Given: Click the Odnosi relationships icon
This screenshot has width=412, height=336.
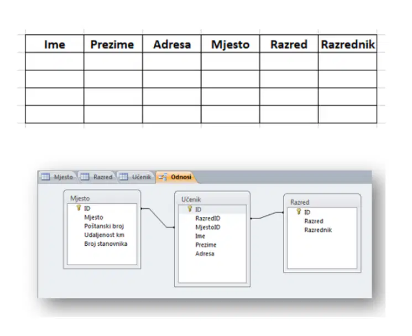Looking at the screenshot, I should point(163,177).
